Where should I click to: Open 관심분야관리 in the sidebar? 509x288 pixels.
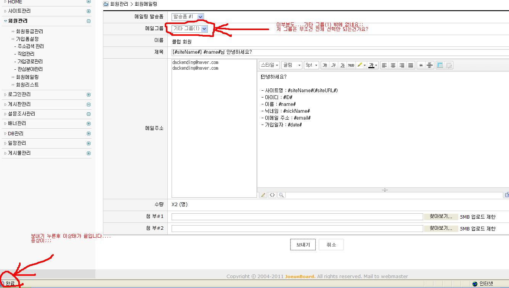(x=30, y=69)
